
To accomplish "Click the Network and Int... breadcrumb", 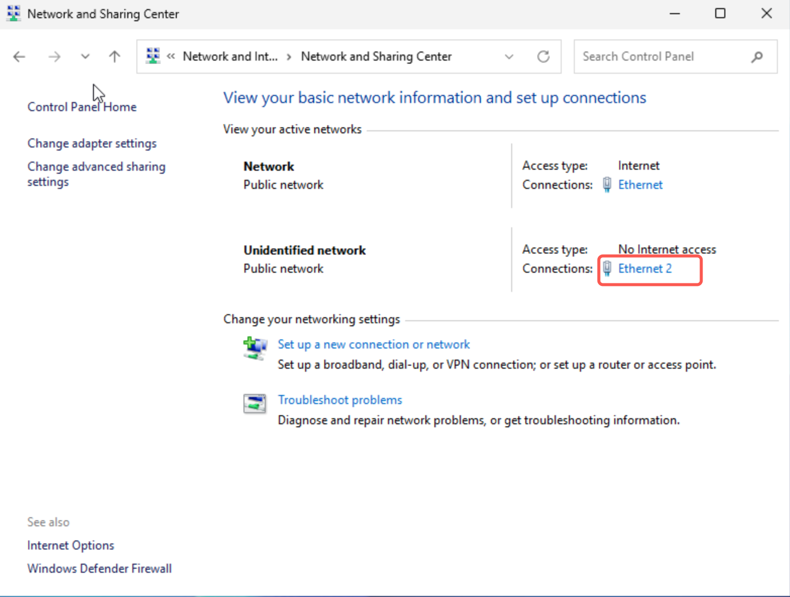I will pos(230,57).
